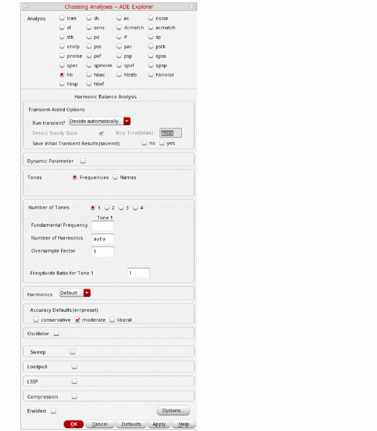This screenshot has height=431, width=377.
Task: Click the Number of Harmonics field
Action: coord(103,239)
